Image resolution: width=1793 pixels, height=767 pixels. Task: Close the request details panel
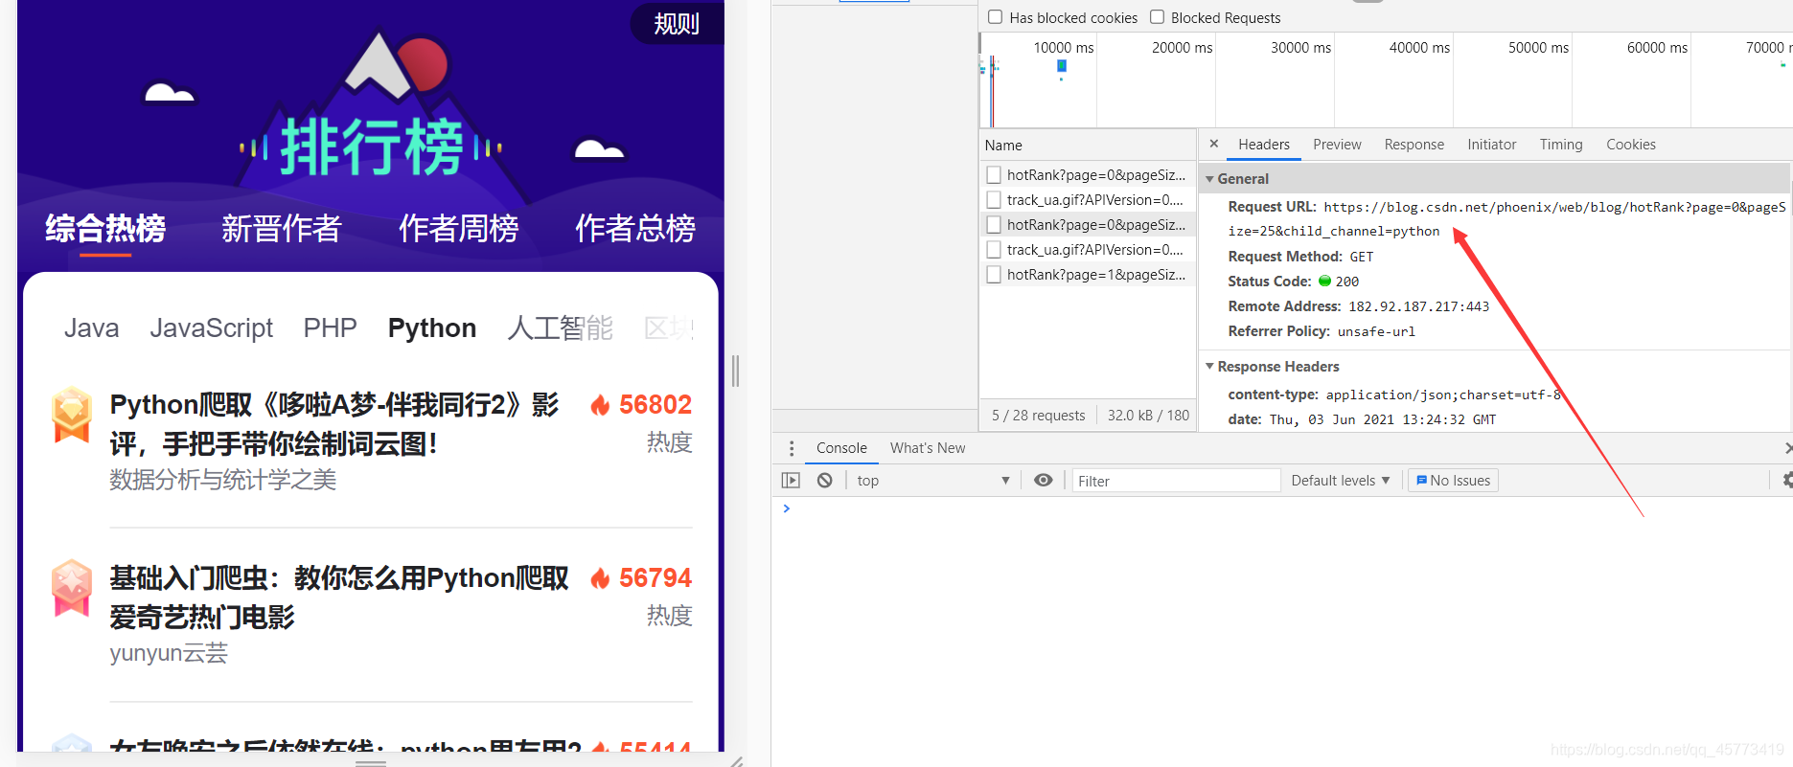1213,144
